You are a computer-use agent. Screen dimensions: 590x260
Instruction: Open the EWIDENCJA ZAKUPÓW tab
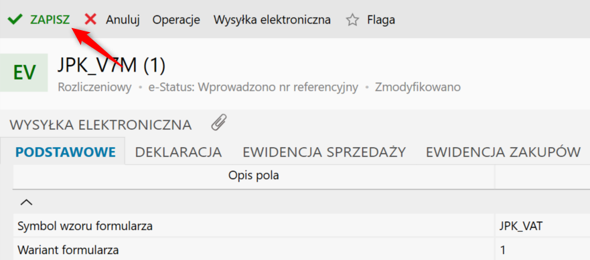point(504,152)
